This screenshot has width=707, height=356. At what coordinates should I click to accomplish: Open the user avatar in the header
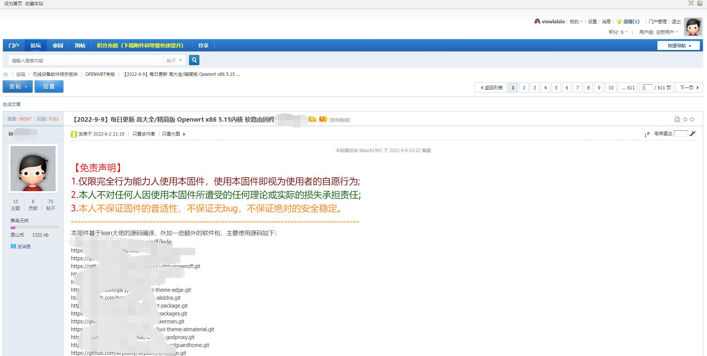(693, 27)
